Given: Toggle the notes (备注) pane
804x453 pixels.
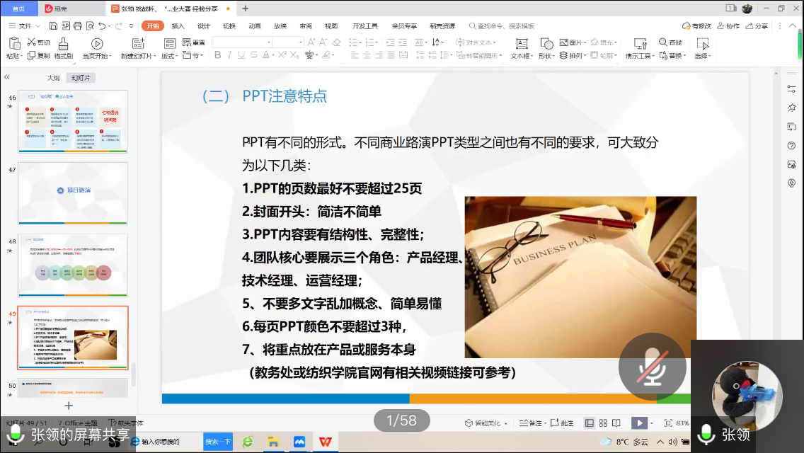Looking at the screenshot, I should pyautogui.click(x=530, y=423).
